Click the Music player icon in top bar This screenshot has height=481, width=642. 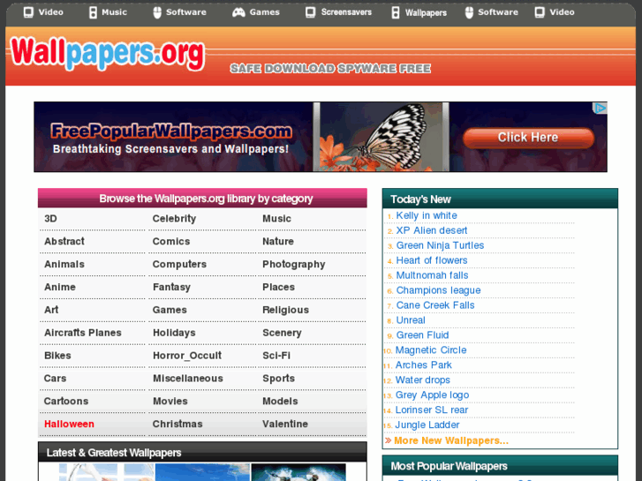tap(93, 12)
